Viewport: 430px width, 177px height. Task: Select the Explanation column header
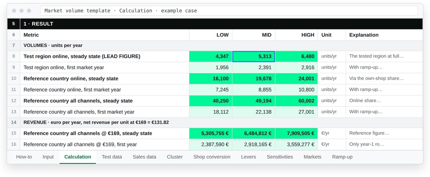(384, 35)
